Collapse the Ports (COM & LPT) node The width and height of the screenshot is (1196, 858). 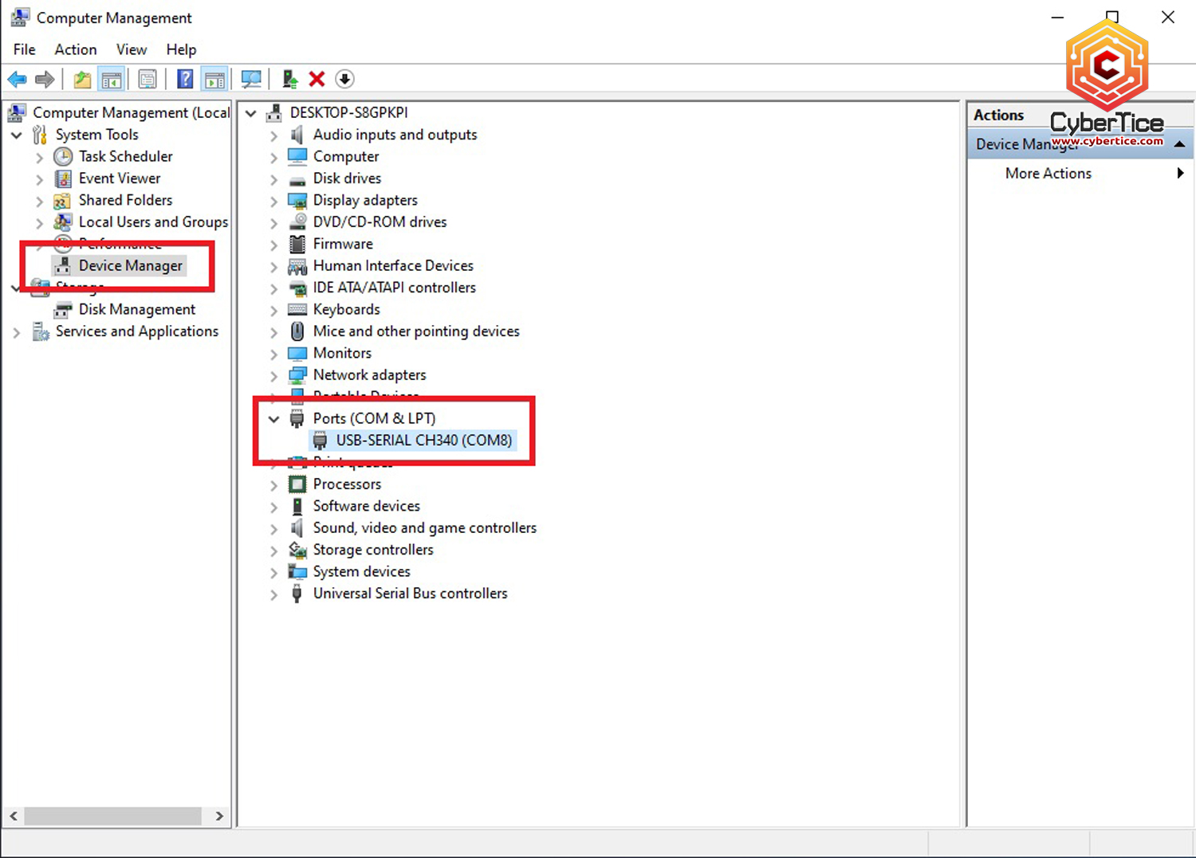273,419
